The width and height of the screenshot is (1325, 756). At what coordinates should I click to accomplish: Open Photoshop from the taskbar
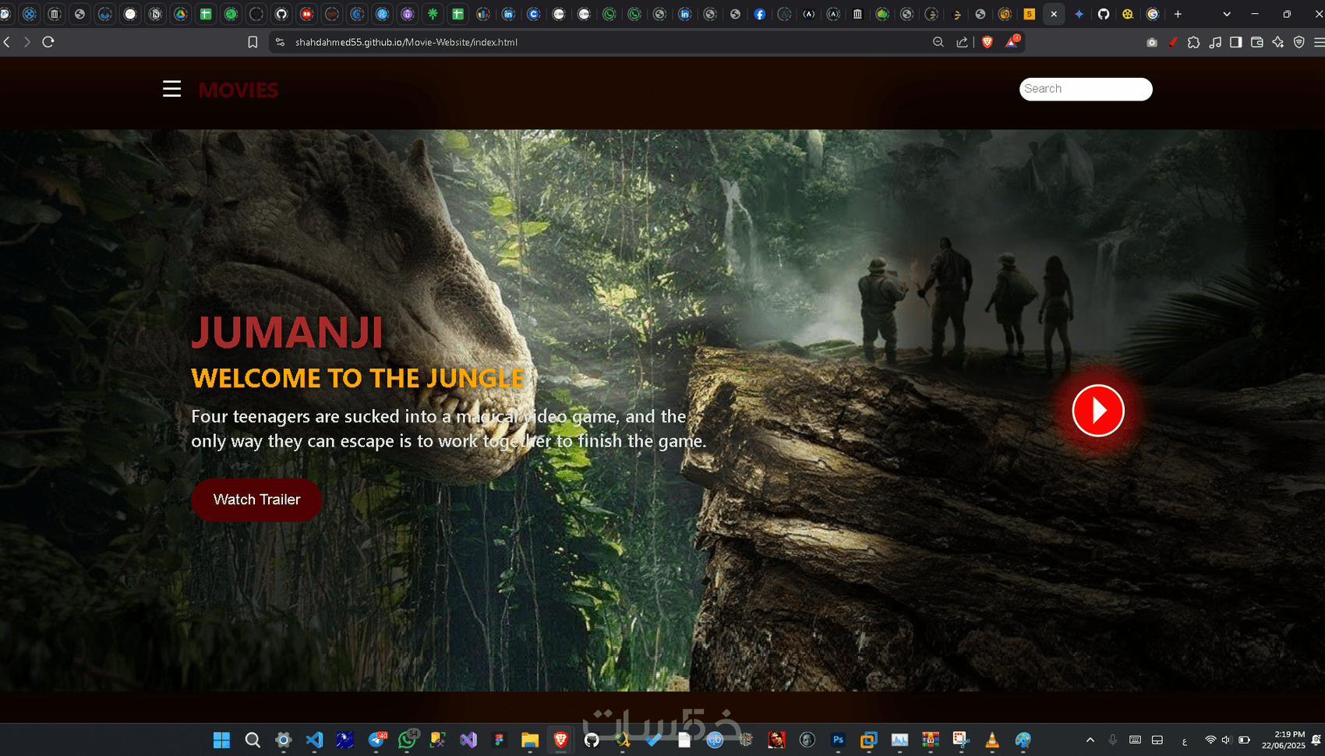(x=838, y=740)
